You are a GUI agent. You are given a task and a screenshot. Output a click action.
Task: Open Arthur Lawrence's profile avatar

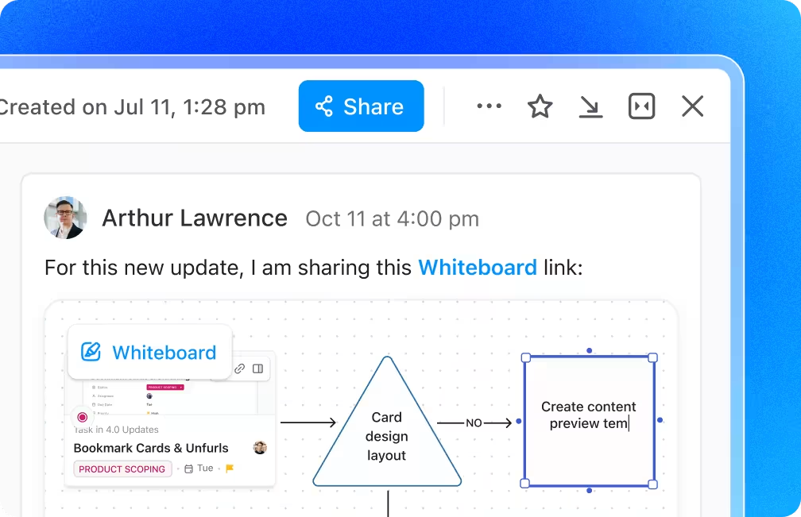click(65, 218)
